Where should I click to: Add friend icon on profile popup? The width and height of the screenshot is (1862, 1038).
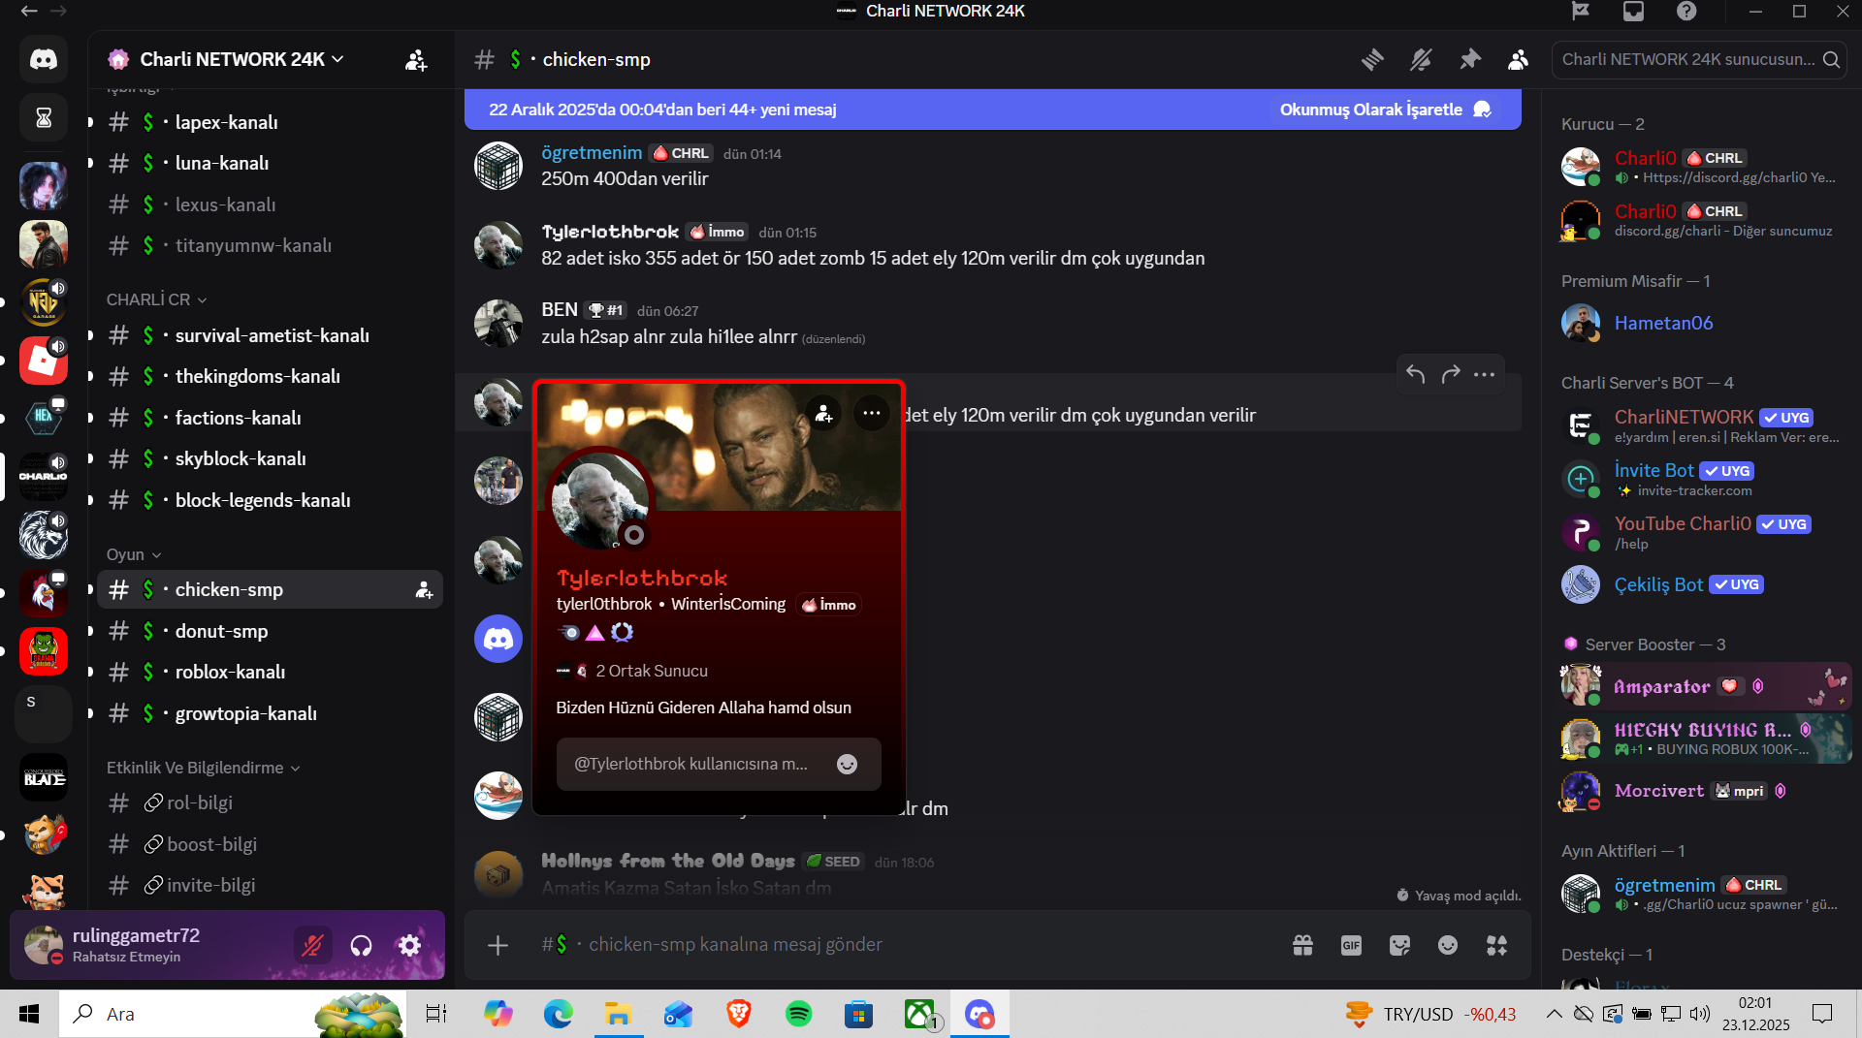(824, 414)
